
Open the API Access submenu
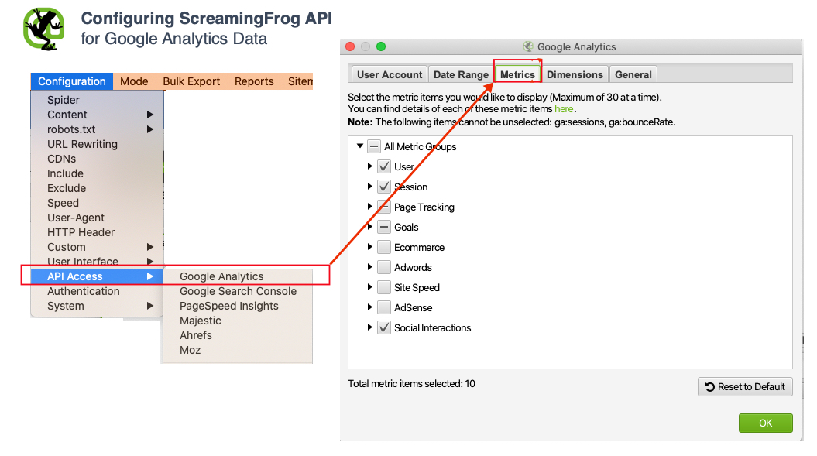click(x=98, y=276)
